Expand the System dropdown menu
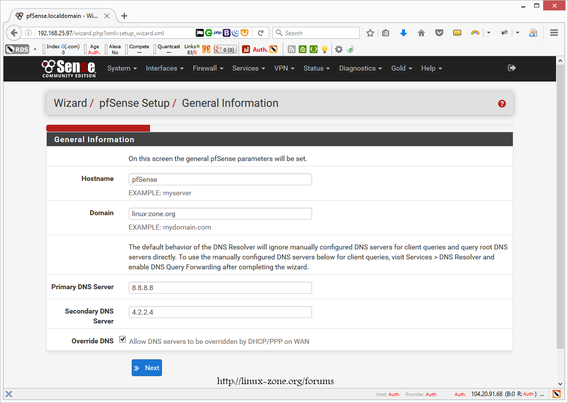This screenshot has height=403, width=568. 122,69
